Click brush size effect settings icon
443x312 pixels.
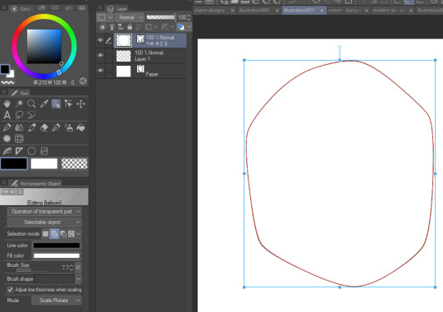(78, 267)
